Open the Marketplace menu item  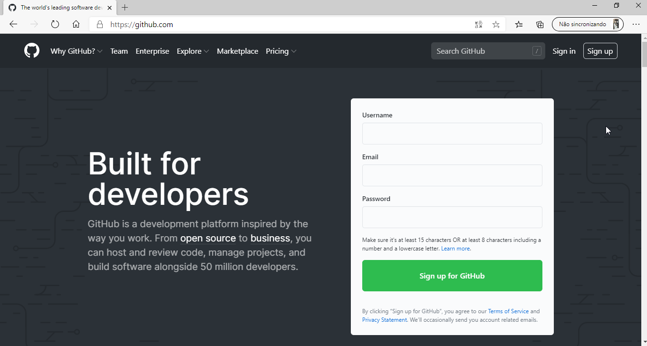238,51
